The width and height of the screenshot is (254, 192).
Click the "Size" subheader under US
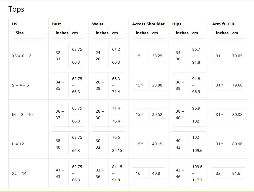[20, 33]
